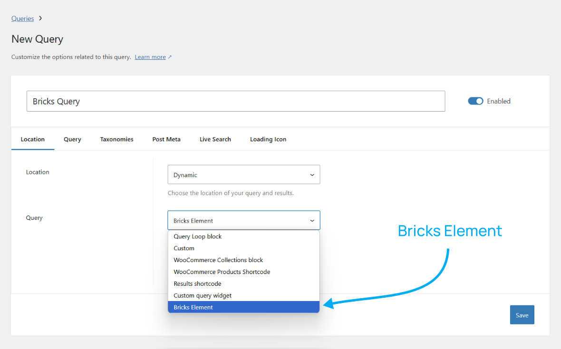Toggle the Enabled switch off
The image size is (561, 349).
point(475,101)
